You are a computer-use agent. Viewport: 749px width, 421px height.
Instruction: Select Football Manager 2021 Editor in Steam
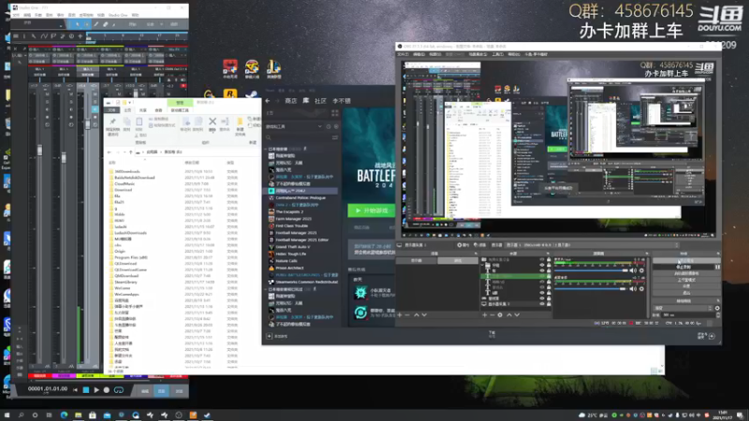[x=301, y=240]
